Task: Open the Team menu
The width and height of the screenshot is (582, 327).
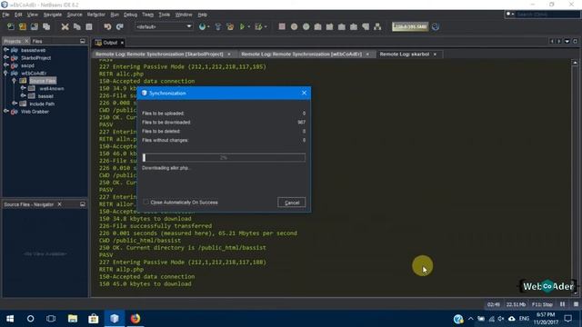Action: pos(147,15)
